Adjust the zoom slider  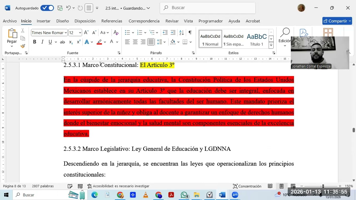click(x=323, y=186)
